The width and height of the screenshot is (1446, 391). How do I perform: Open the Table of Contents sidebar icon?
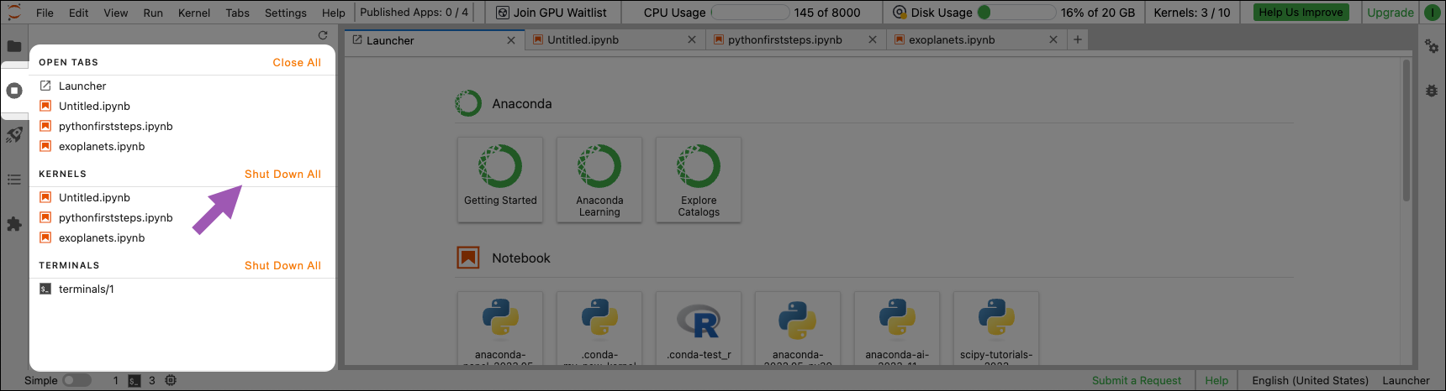(14, 180)
